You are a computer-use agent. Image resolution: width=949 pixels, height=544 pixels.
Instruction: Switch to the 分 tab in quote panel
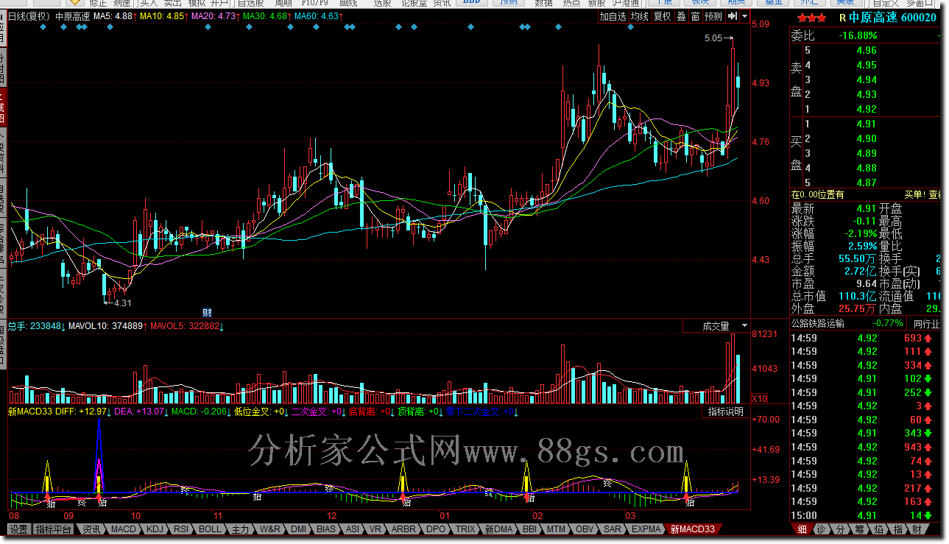pos(840,529)
